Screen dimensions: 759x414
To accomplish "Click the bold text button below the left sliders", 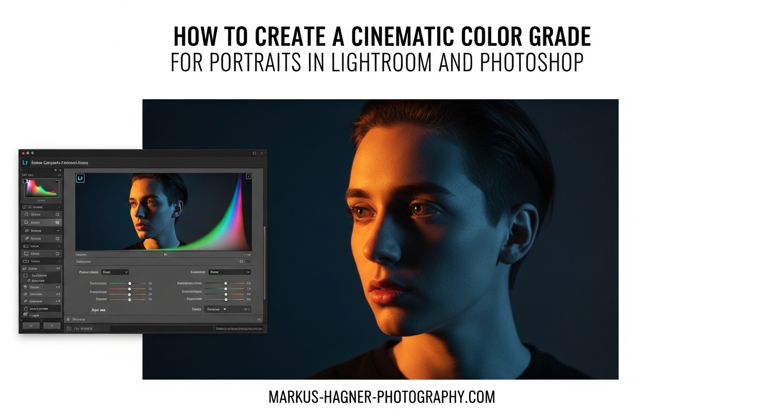I will click(99, 310).
